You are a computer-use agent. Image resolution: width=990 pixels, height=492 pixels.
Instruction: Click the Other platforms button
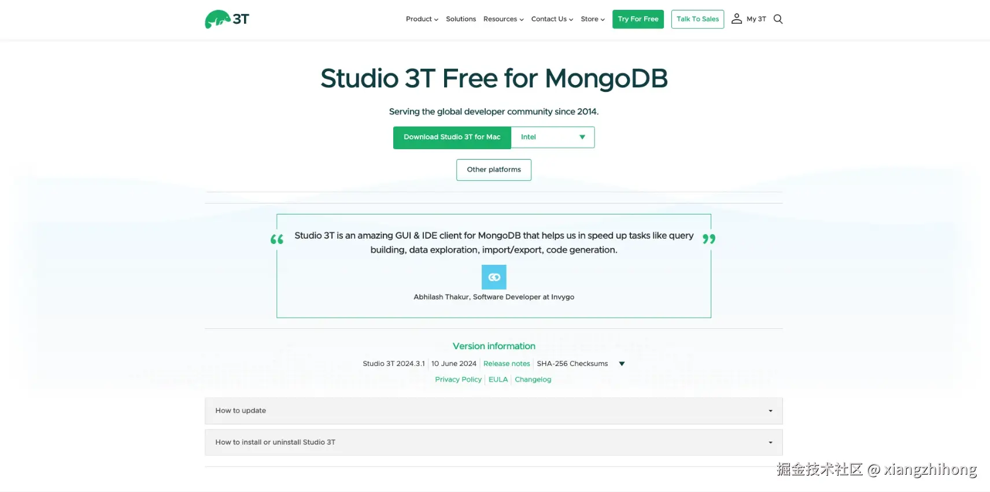tap(494, 170)
